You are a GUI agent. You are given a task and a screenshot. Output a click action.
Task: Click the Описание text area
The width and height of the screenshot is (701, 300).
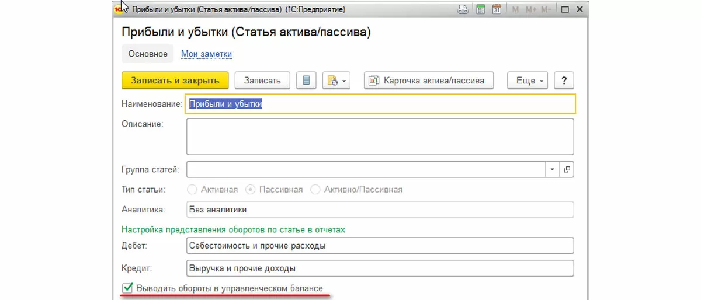tap(380, 136)
